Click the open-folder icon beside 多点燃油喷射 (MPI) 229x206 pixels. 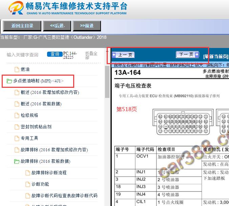(x=9, y=81)
